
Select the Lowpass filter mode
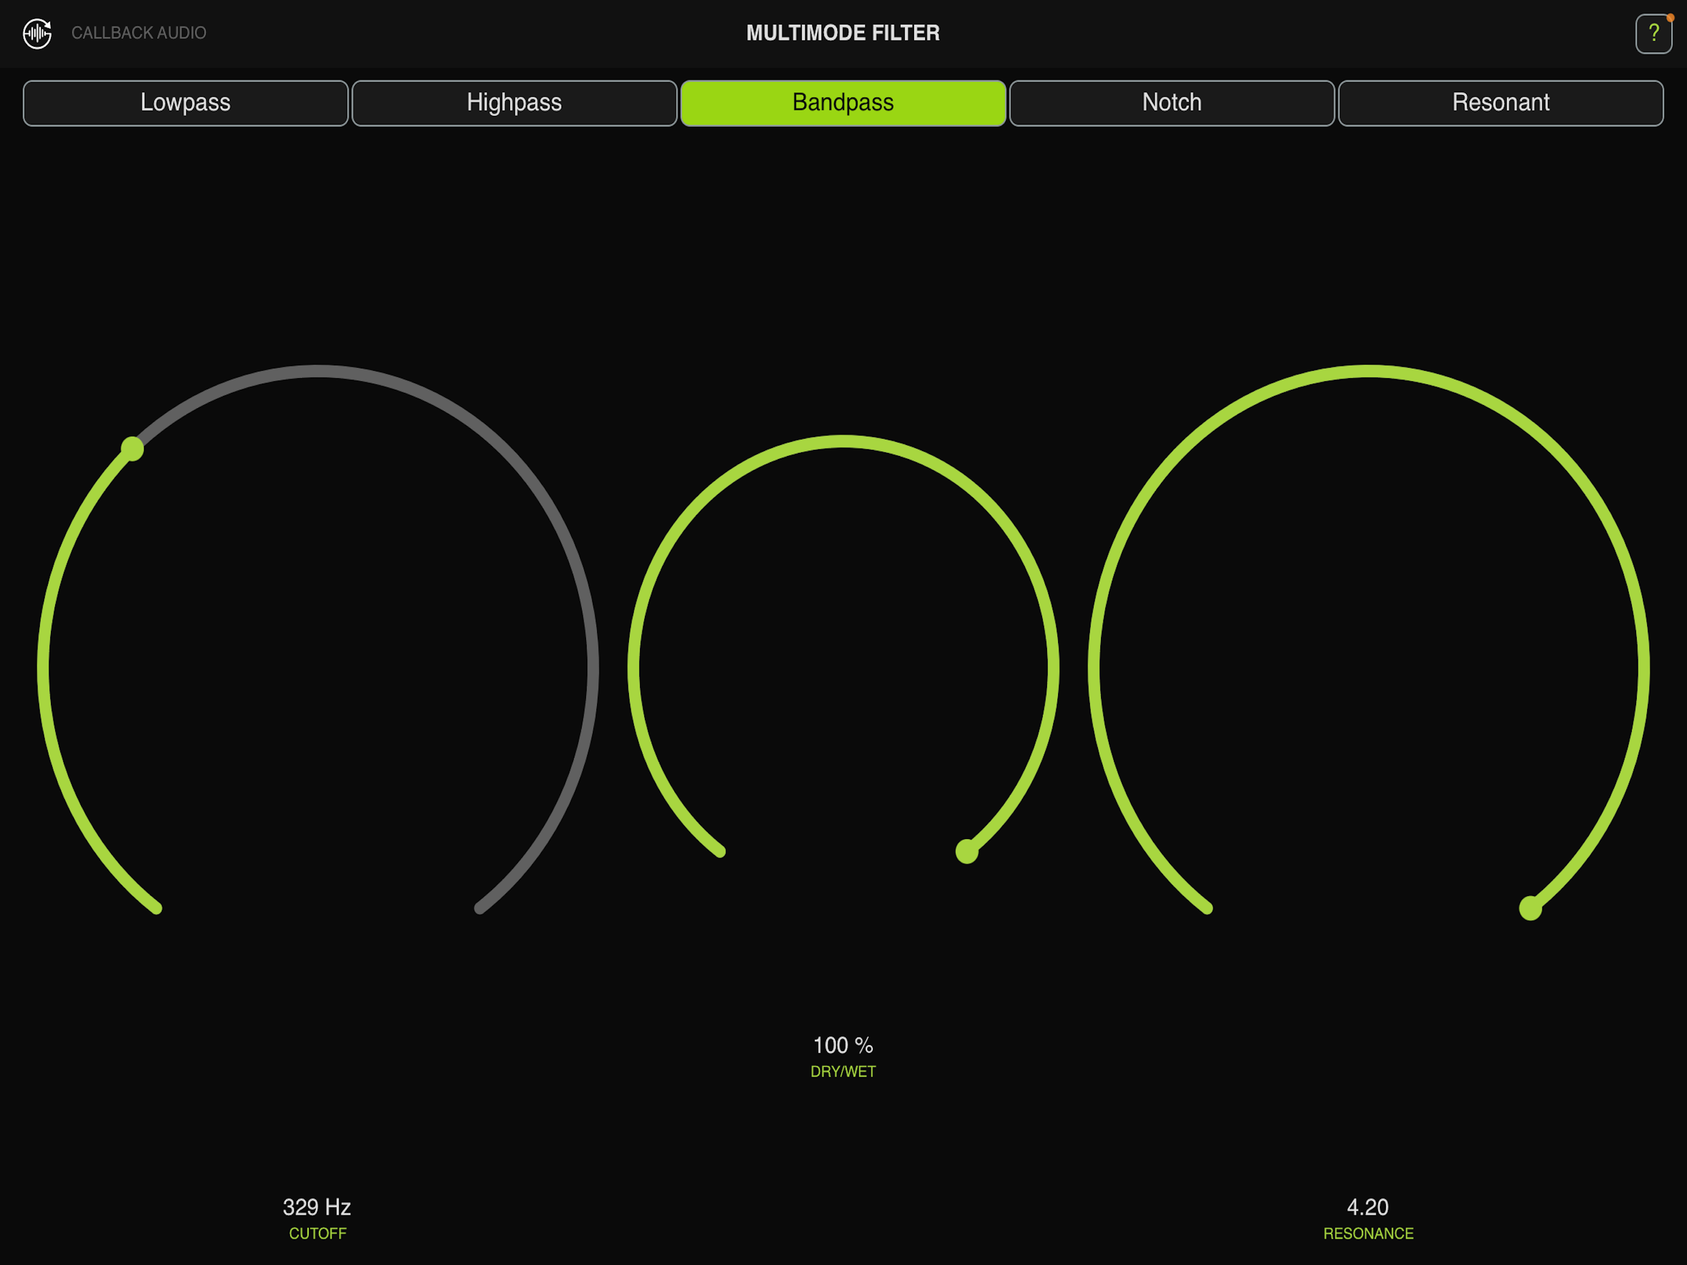click(x=185, y=103)
